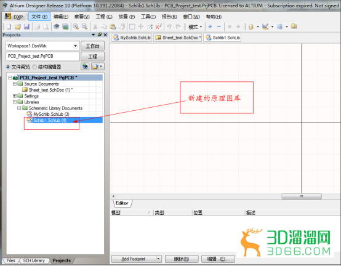Image resolution: width=341 pixels, height=266 pixels.
Task: Select the 结构编辑器 radio button
Action: click(34, 66)
